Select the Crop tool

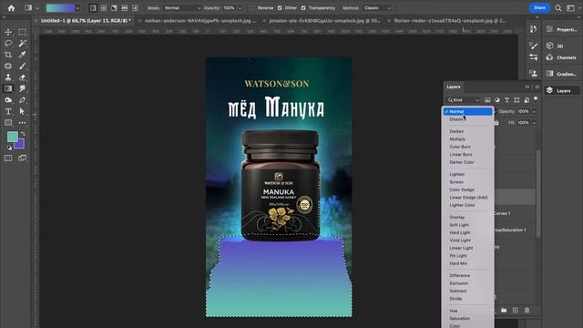[x=8, y=55]
